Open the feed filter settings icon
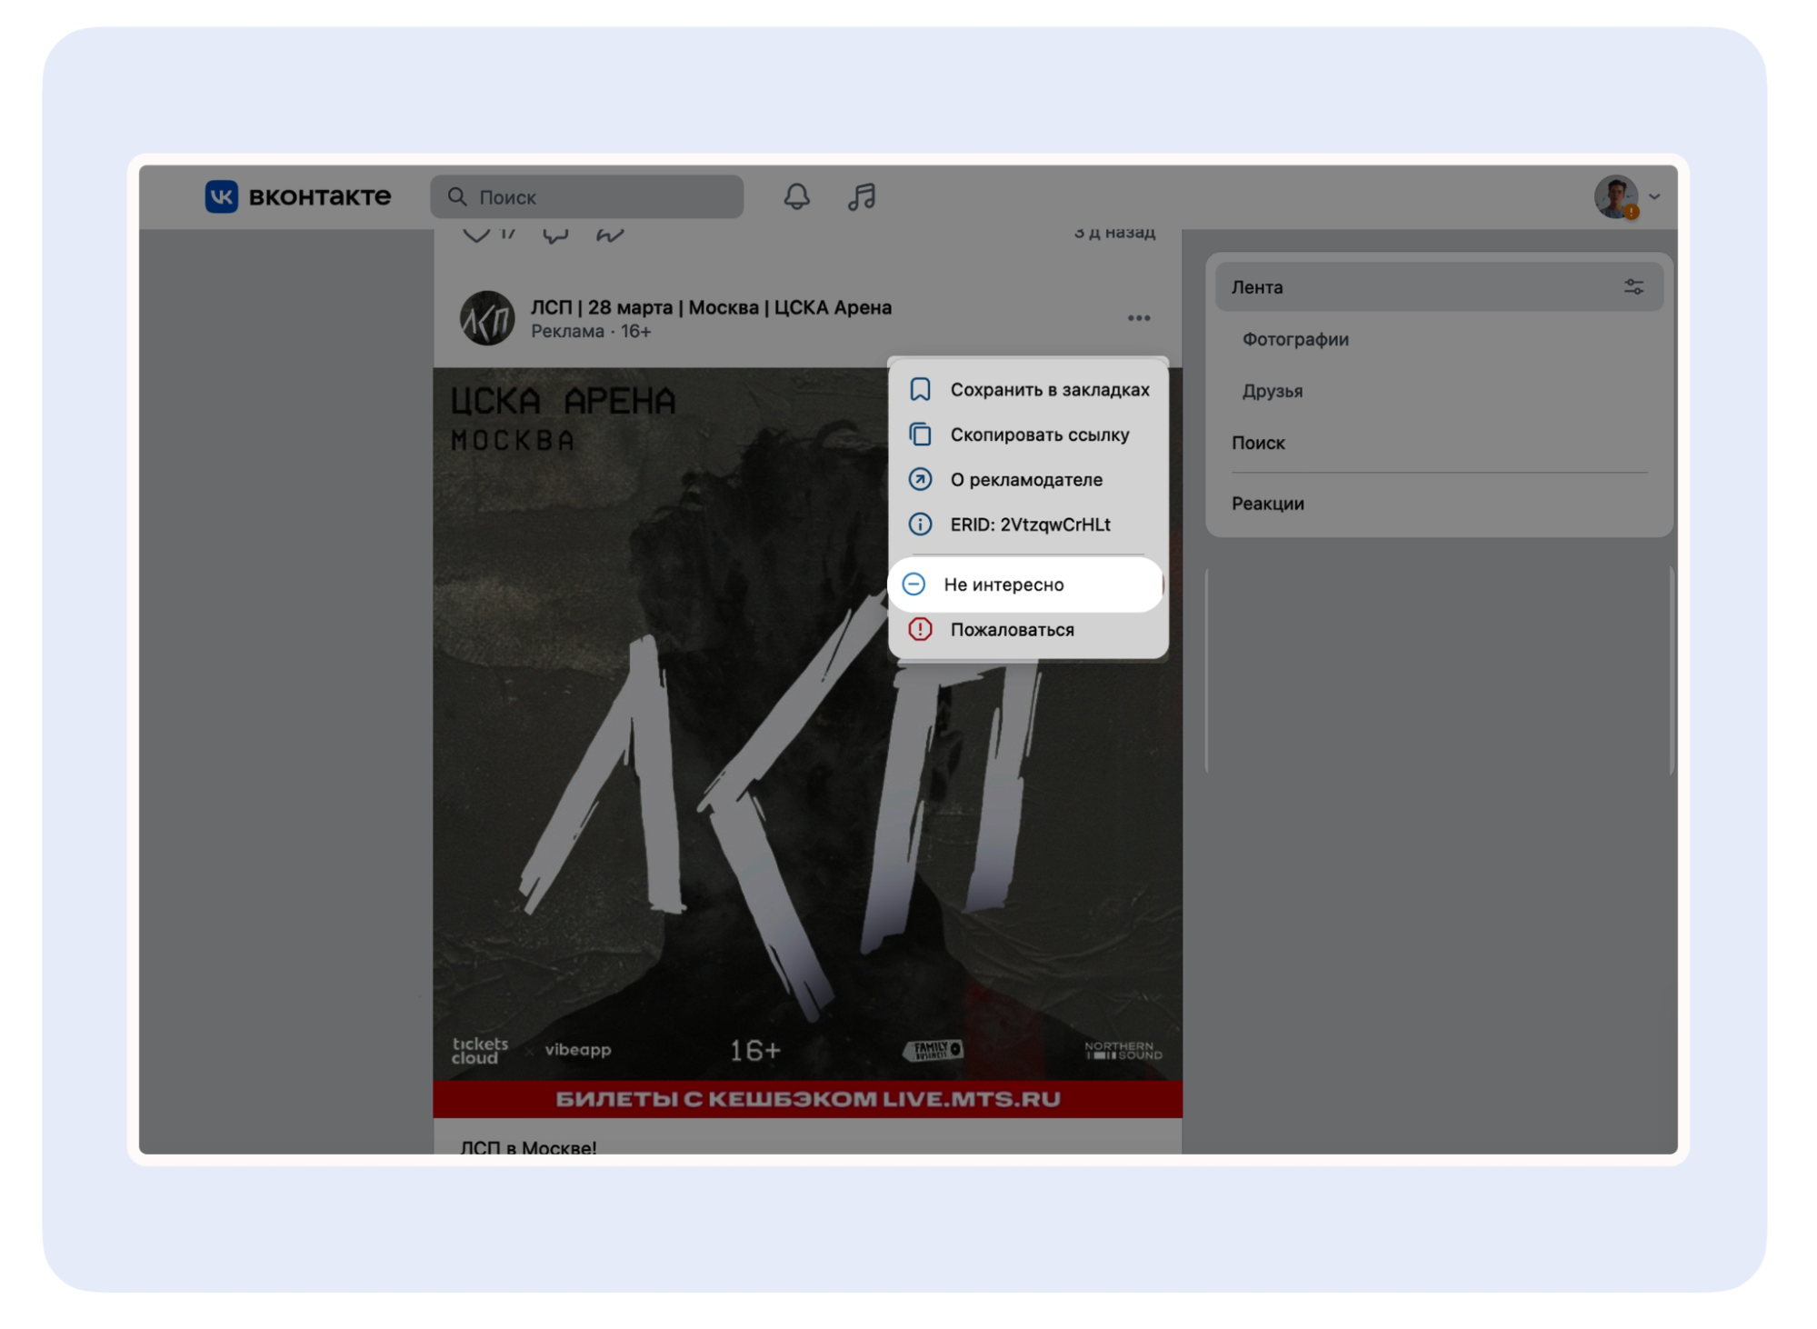The width and height of the screenshot is (1817, 1329). coord(1633,287)
